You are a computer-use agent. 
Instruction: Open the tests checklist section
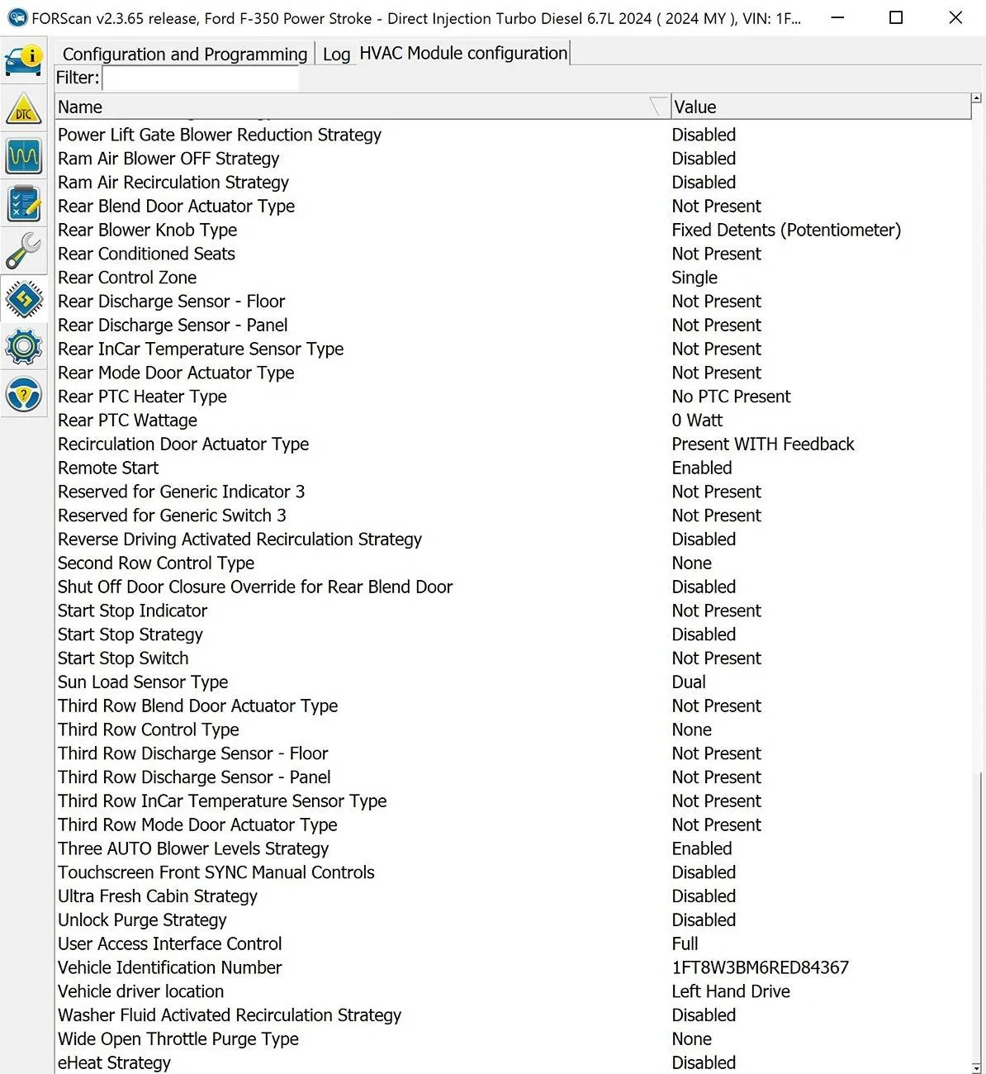click(x=24, y=203)
